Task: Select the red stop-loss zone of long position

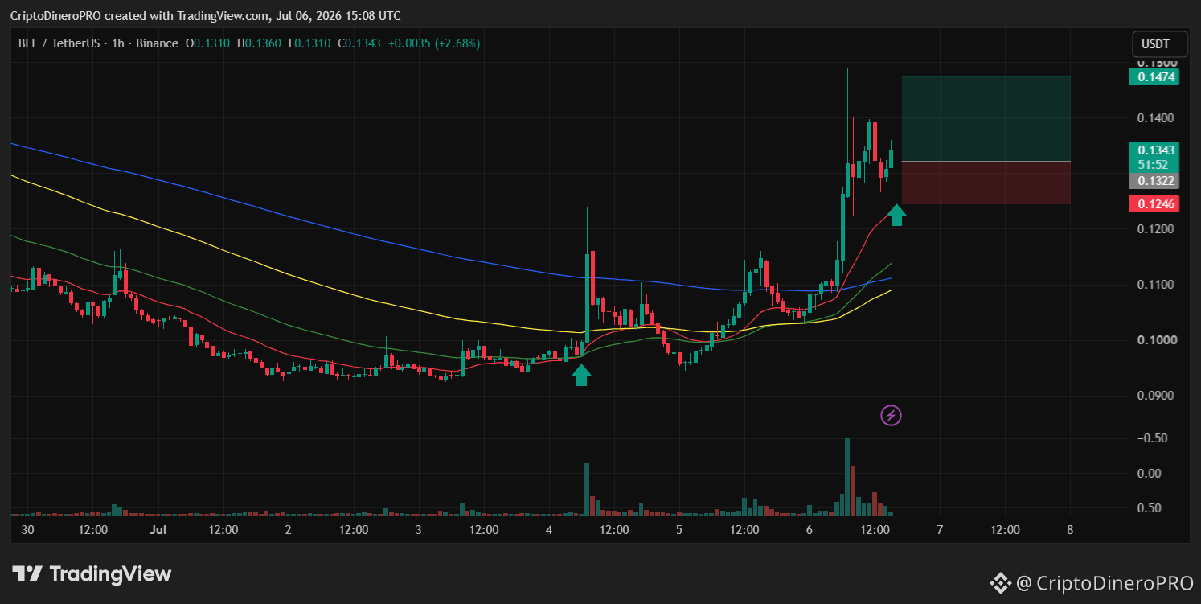Action: click(986, 183)
